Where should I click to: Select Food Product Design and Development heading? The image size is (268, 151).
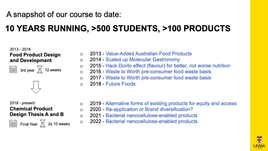(x=35, y=58)
